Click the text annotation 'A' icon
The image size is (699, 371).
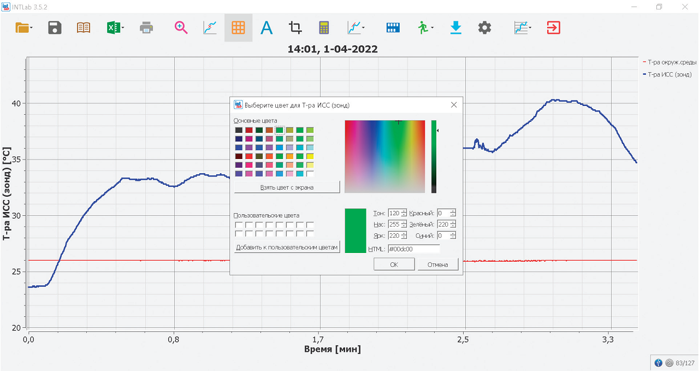[266, 28]
